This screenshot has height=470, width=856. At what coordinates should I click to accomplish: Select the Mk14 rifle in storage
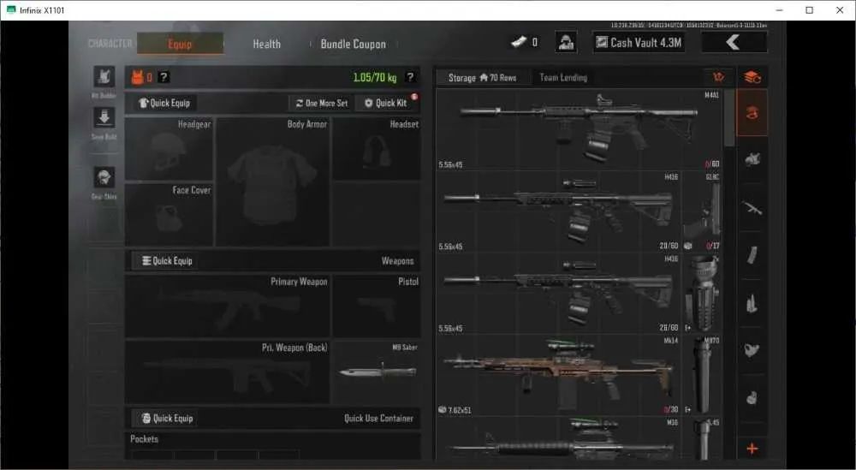[x=558, y=375]
